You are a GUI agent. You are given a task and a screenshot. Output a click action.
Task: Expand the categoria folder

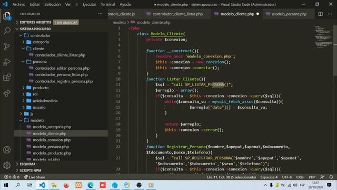(x=41, y=42)
